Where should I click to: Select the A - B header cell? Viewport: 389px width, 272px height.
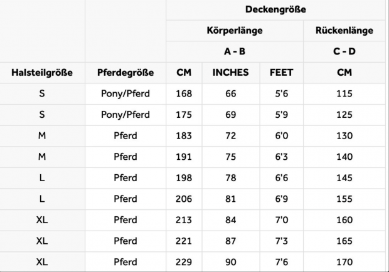(x=235, y=51)
